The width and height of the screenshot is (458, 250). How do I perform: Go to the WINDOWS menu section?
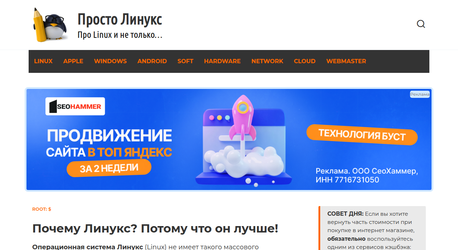pyautogui.click(x=110, y=61)
